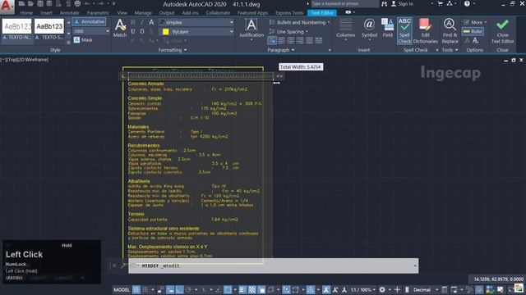
Task: Click Sign In
Action: [x=402, y=3]
